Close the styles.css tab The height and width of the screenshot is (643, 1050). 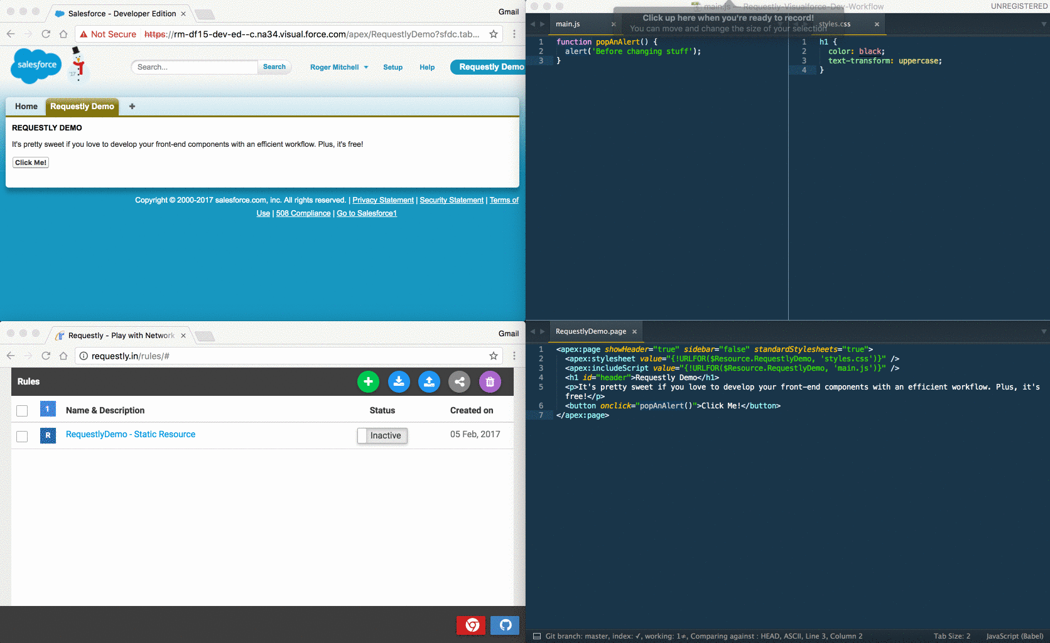877,24
